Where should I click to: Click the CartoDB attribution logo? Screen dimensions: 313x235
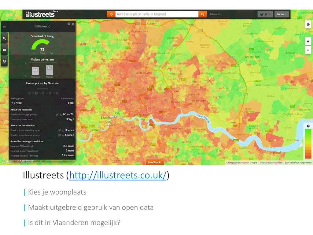[25, 161]
